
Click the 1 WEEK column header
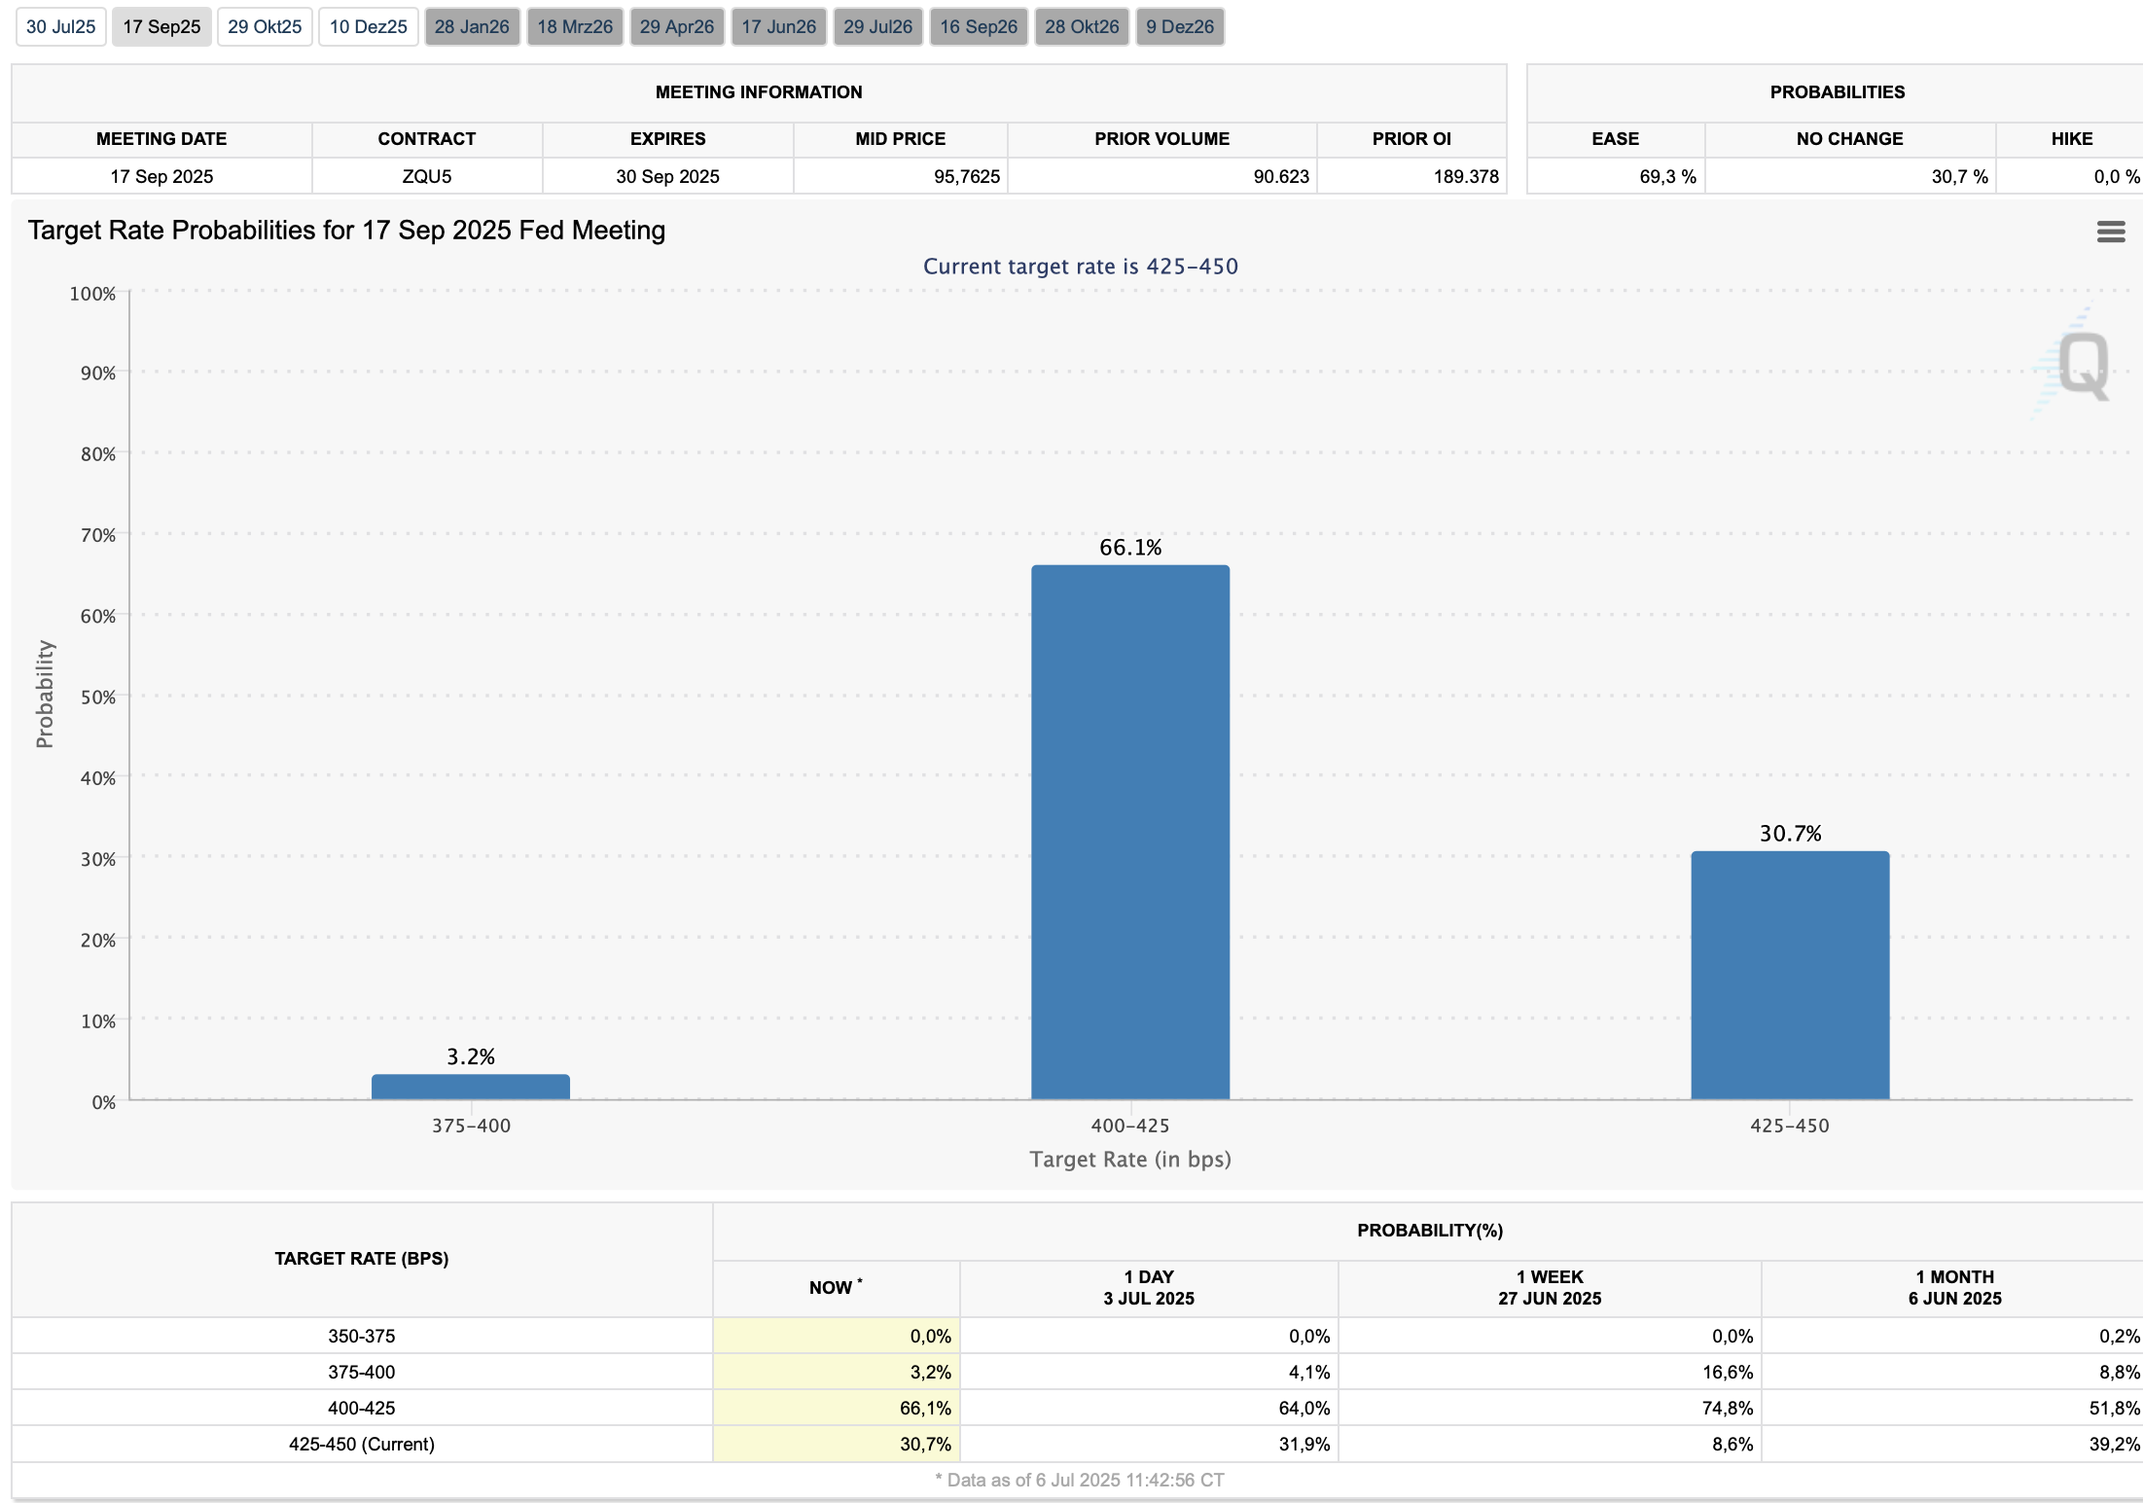(x=1549, y=1287)
